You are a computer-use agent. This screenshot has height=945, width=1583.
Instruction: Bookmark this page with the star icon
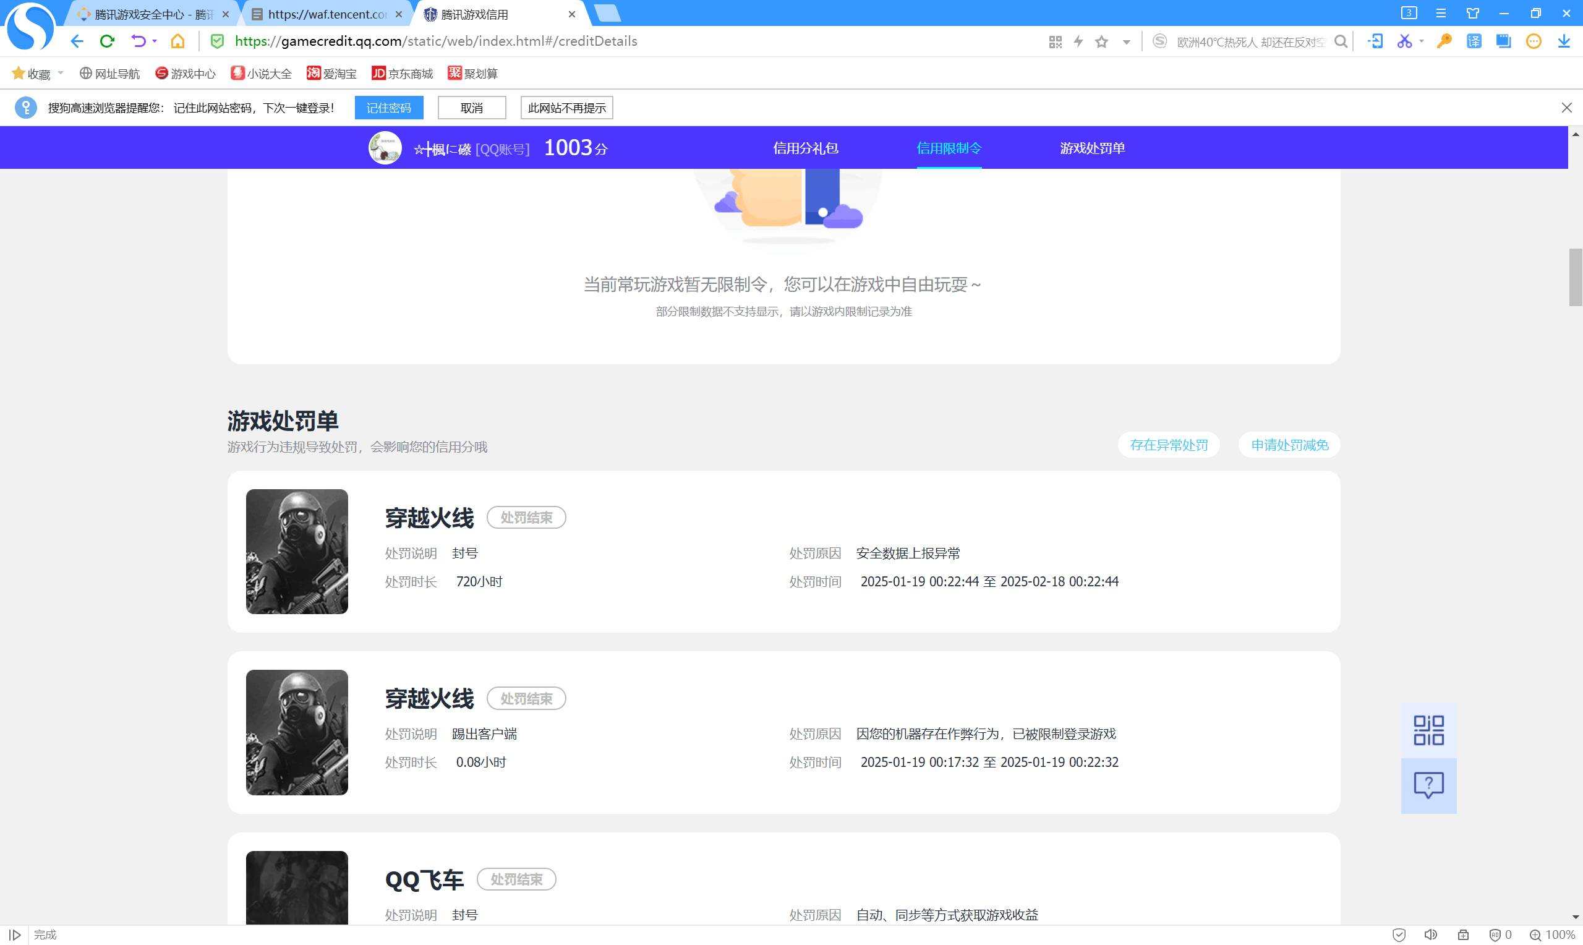coord(1102,42)
